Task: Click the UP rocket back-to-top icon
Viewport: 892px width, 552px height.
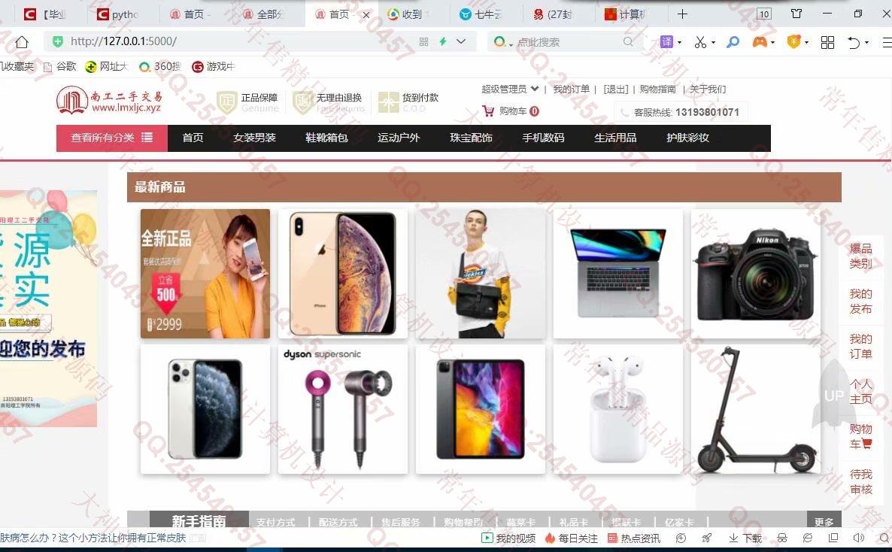Action: pyautogui.click(x=834, y=396)
